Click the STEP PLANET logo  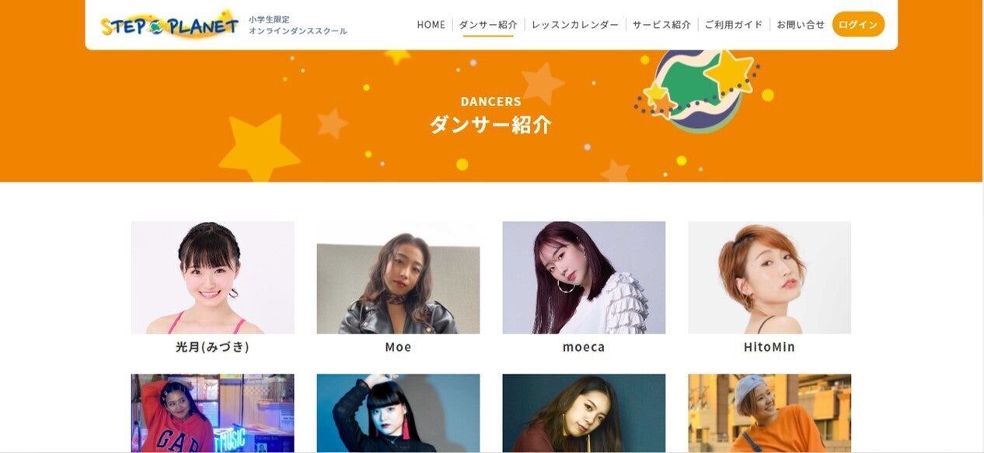[169, 25]
